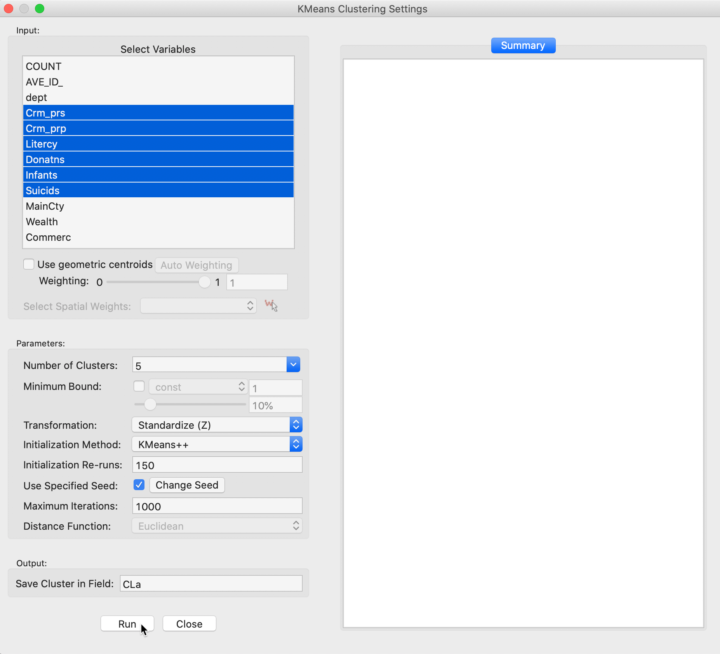Open the Initialization Method KMeans++ dropdown

pyautogui.click(x=217, y=444)
